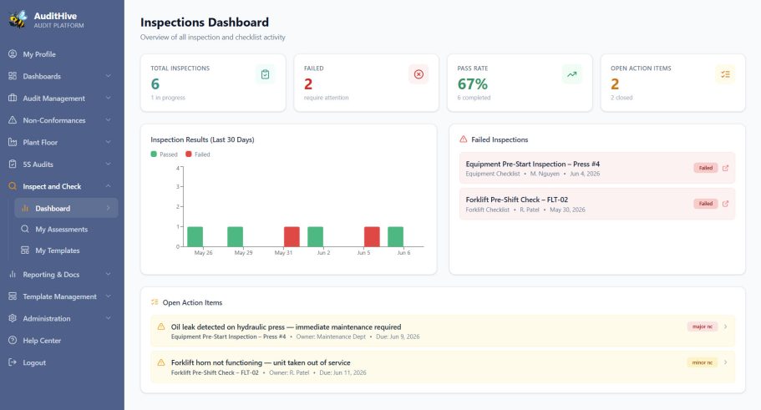The image size is (761, 410).
Task: Click the Dashboard bar chart icon in submenu
Action: tap(25, 208)
